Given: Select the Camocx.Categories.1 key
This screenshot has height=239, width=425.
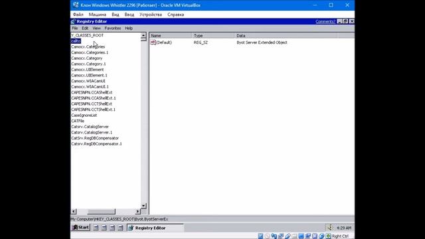Looking at the screenshot, I should [90, 52].
